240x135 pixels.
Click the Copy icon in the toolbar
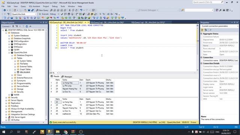pyautogui.click(x=73, y=10)
